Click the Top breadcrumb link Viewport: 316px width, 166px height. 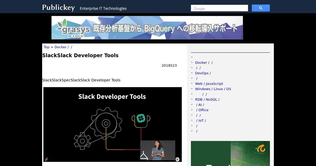pos(47,47)
